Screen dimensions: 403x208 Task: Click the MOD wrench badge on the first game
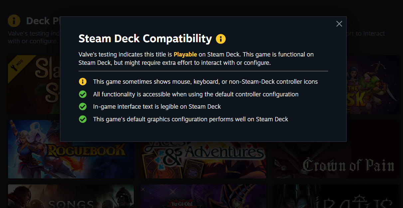[x=16, y=63]
